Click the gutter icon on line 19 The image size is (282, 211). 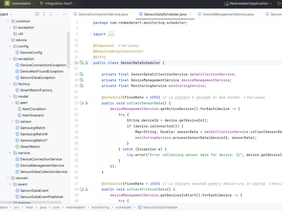point(82,80)
